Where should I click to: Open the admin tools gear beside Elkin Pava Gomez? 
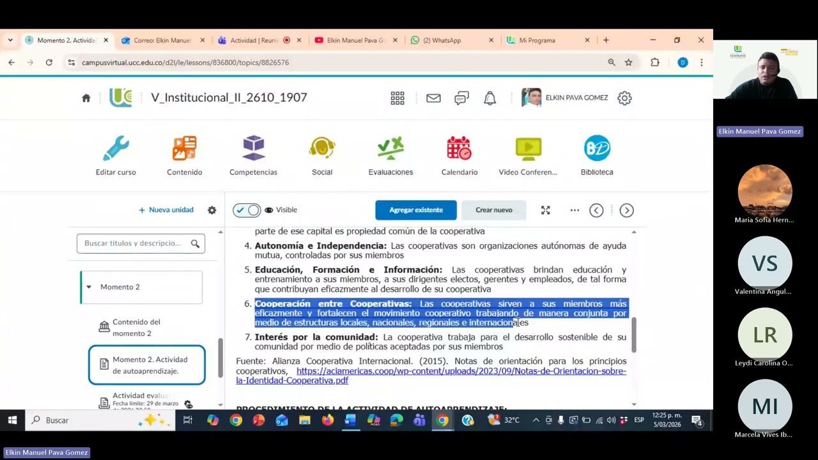(624, 98)
